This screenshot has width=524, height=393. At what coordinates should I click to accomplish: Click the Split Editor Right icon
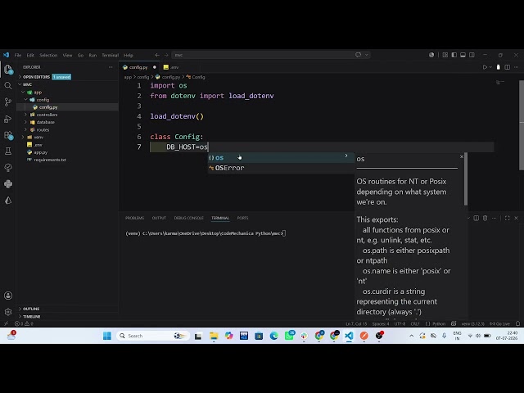point(508,67)
